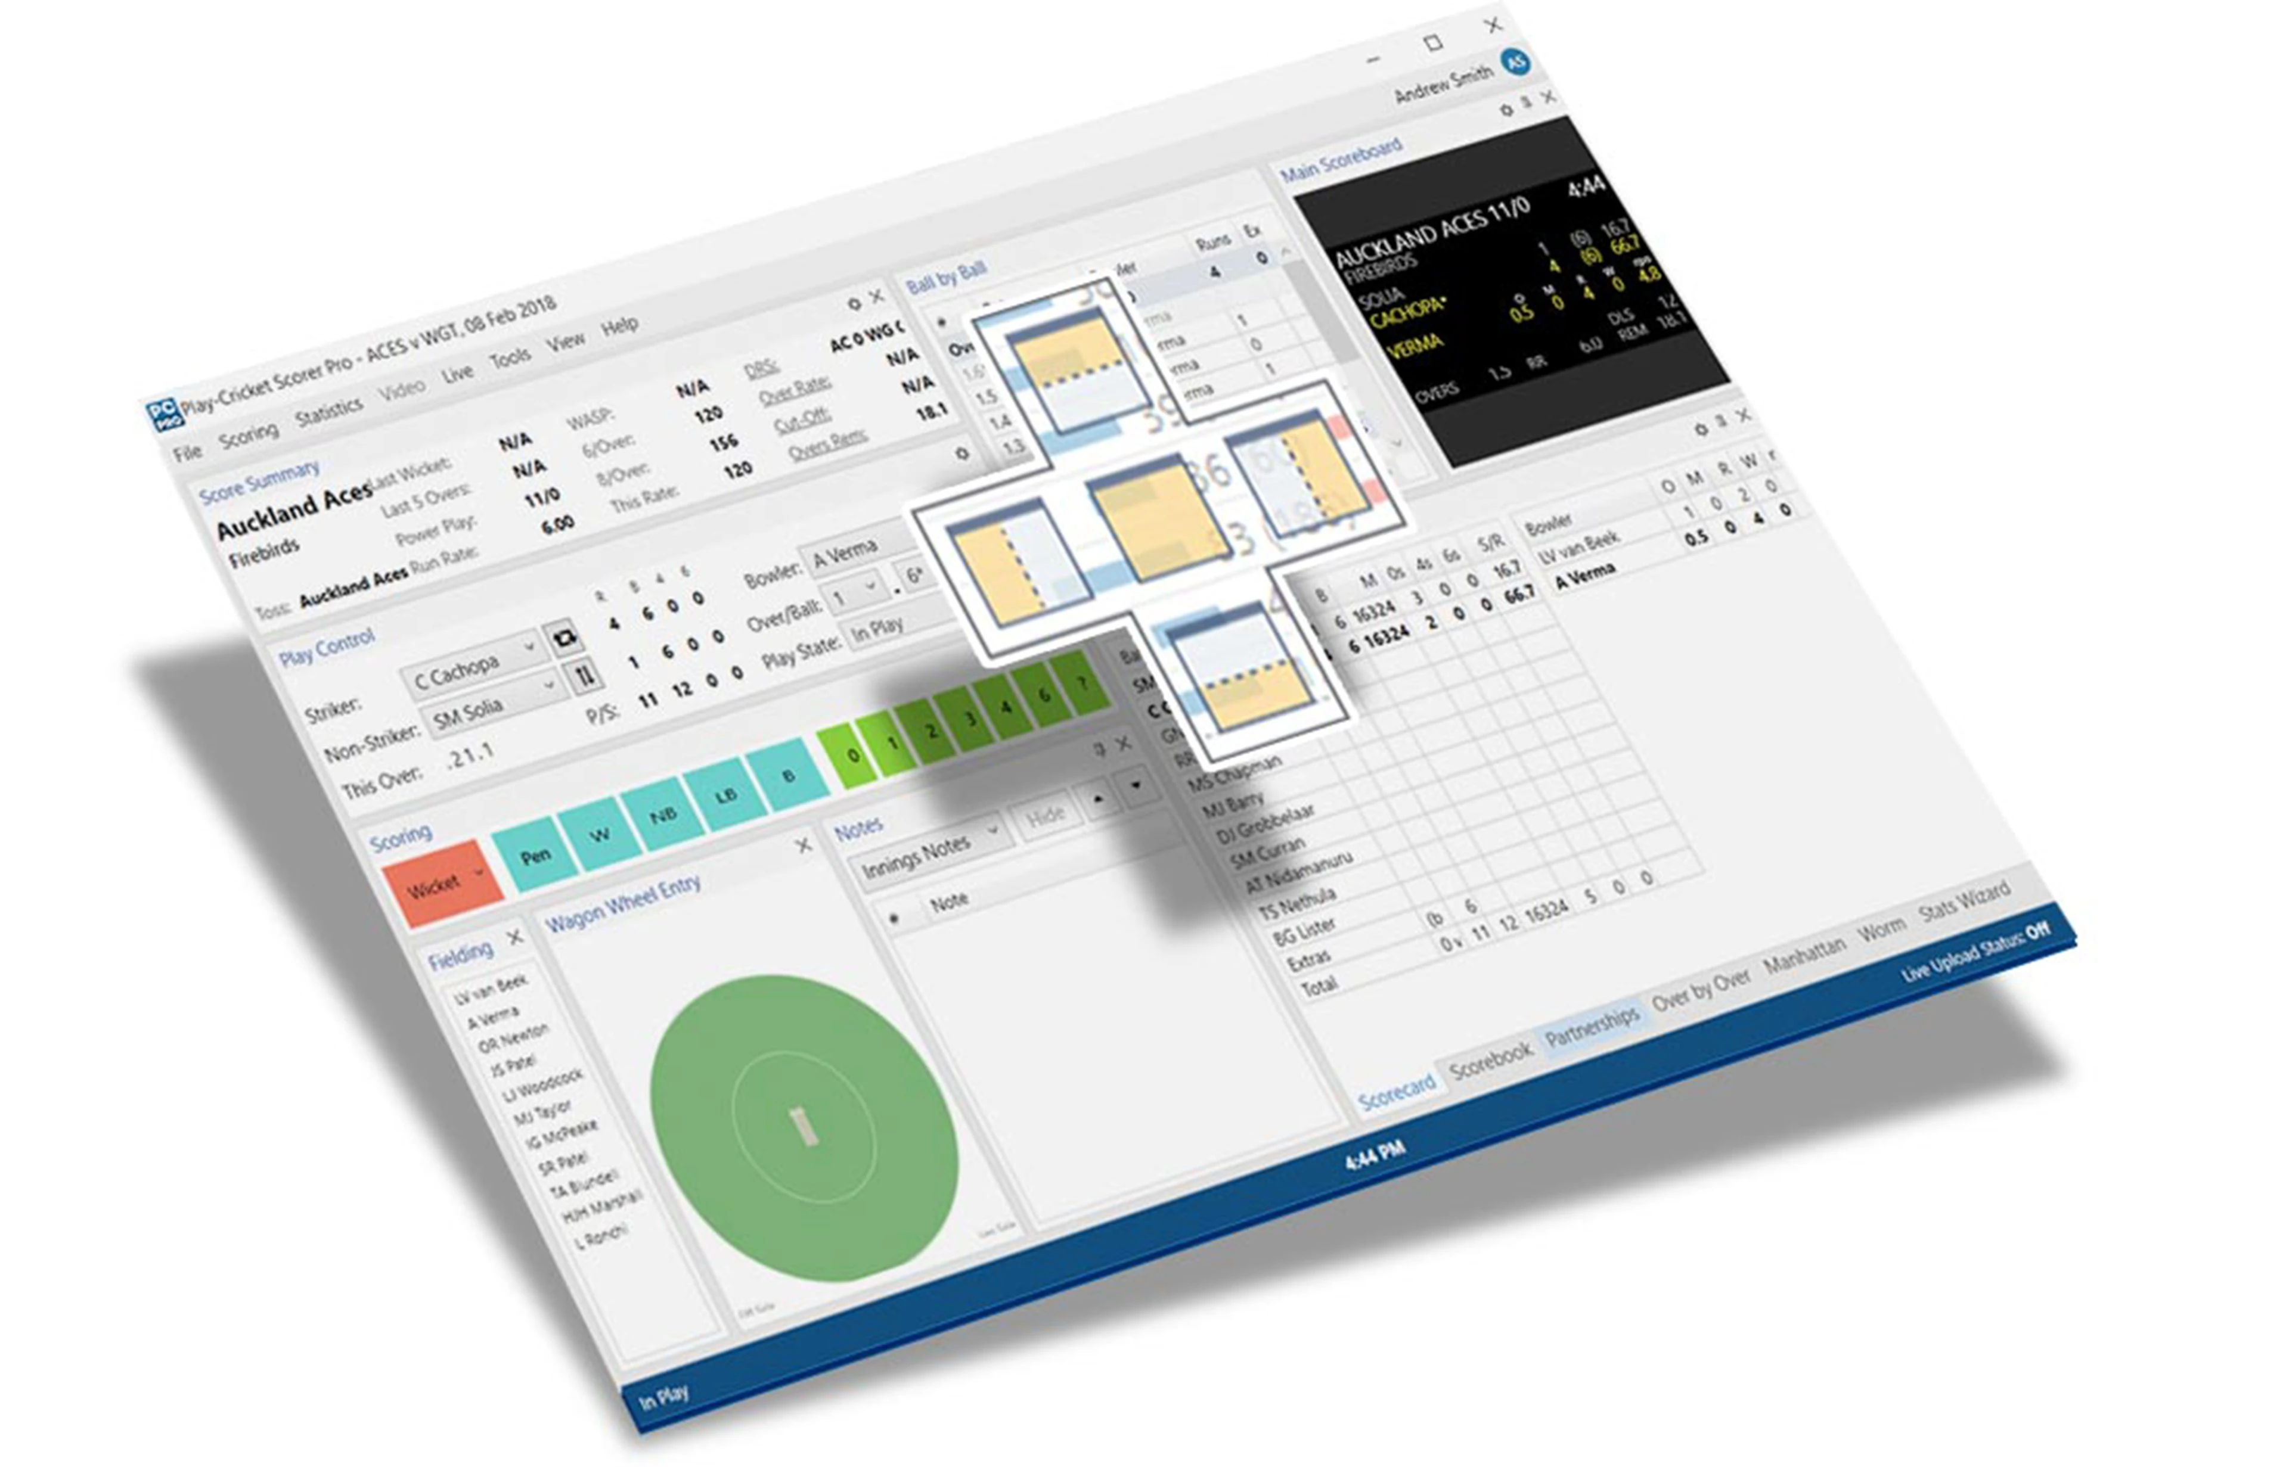This screenshot has width=2289, height=1467.
Task: Open the Live menu
Action: (457, 374)
